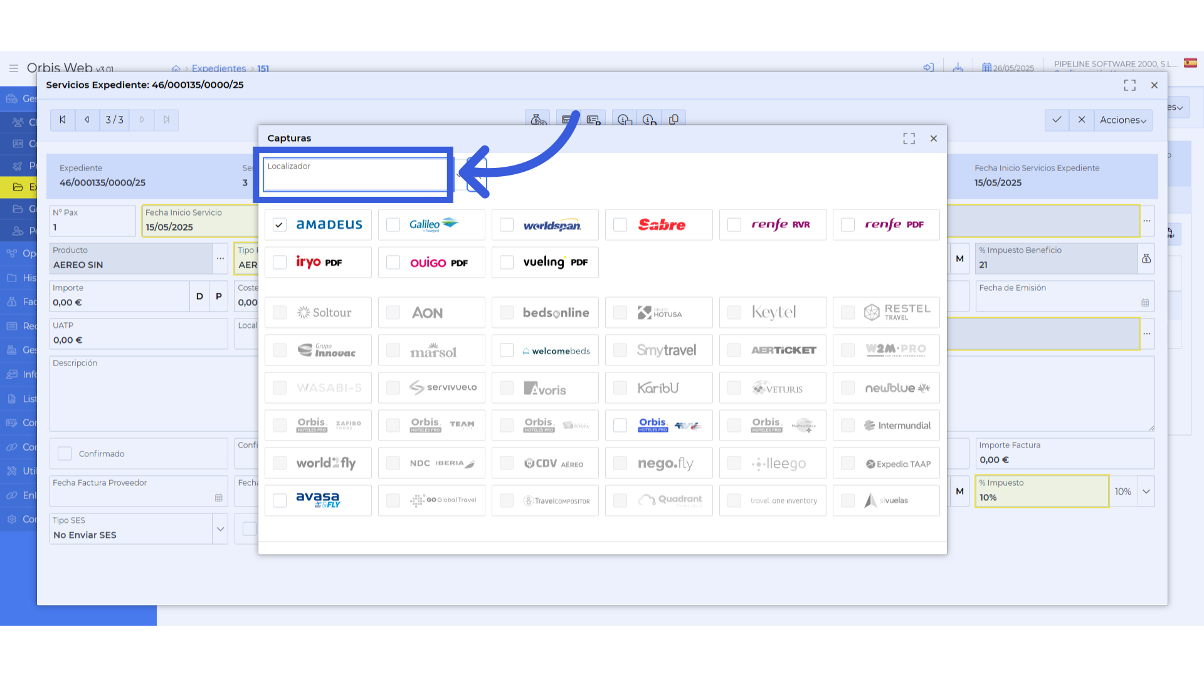
Task: Toggle the Confirmado checkbox
Action: [65, 453]
